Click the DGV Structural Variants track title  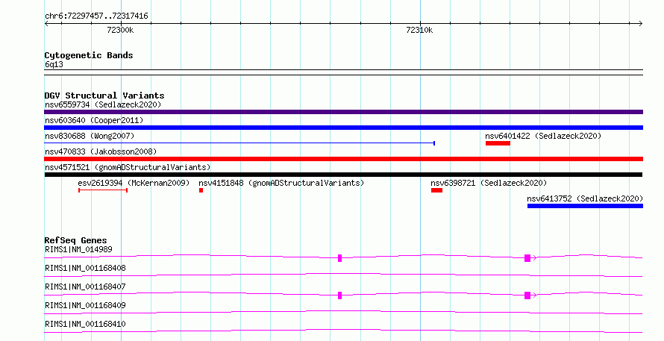pyautogui.click(x=104, y=96)
